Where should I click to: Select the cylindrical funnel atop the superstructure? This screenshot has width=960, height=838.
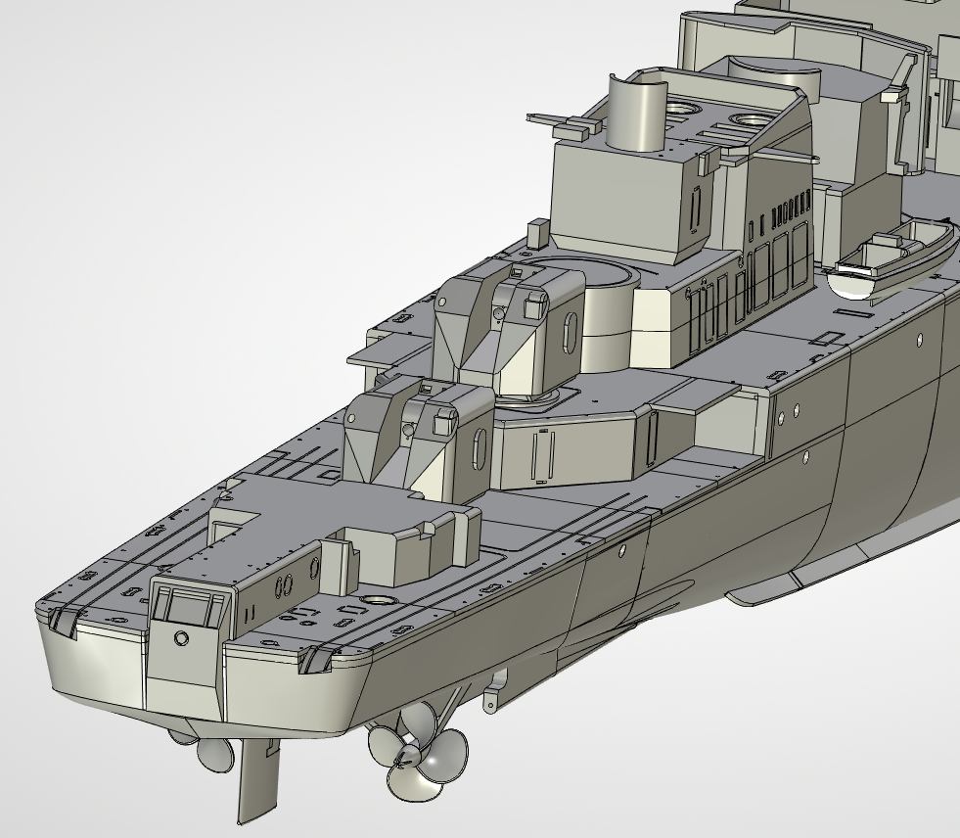637,112
